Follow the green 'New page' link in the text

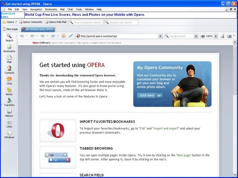(184, 155)
